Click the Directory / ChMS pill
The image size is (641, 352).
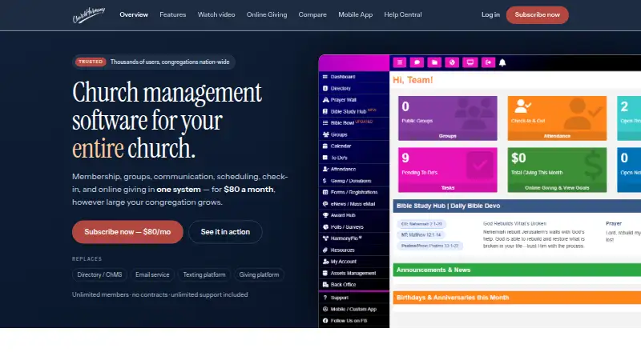[x=99, y=275]
